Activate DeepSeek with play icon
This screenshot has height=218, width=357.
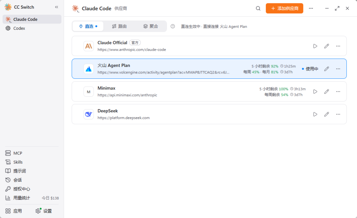(x=315, y=114)
